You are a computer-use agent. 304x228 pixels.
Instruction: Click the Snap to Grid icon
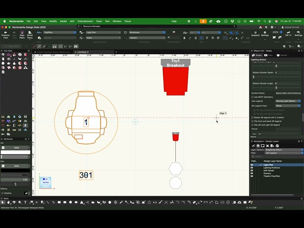tap(225, 33)
